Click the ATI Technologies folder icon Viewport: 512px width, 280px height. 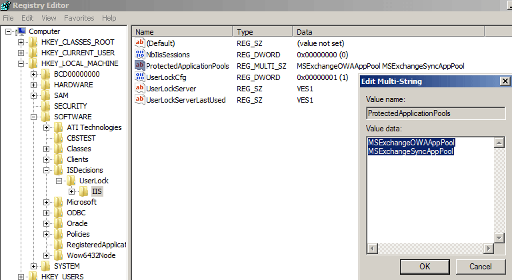pos(59,127)
